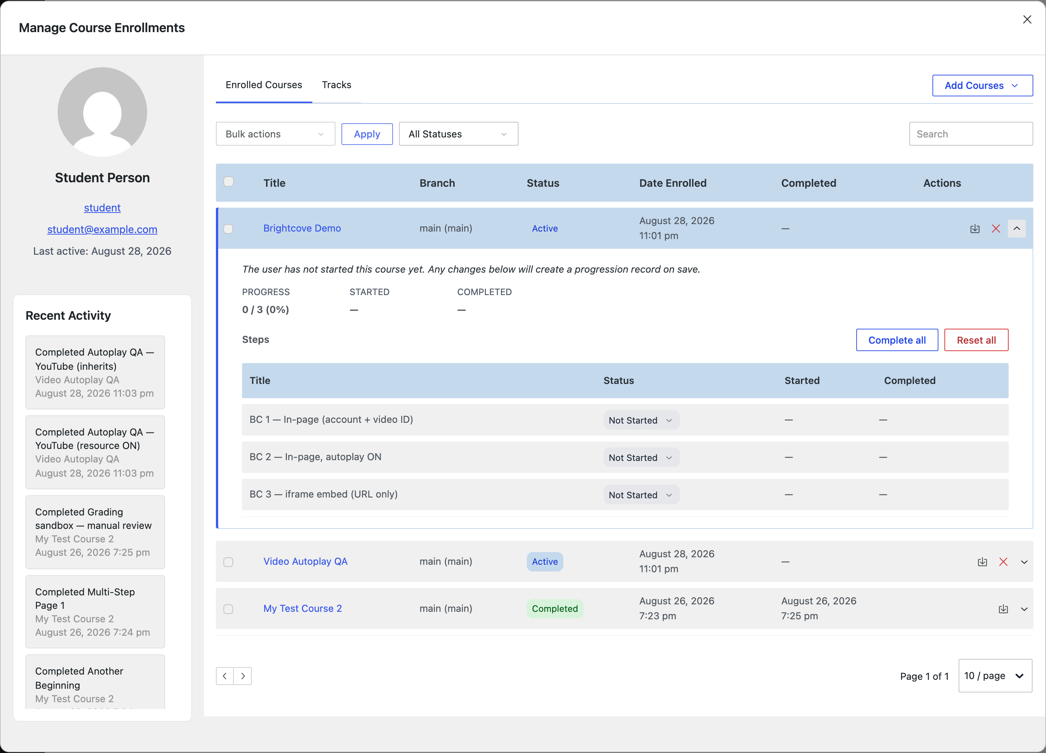
Task: Check the My Test Course 2 row checkbox
Action: (228, 609)
